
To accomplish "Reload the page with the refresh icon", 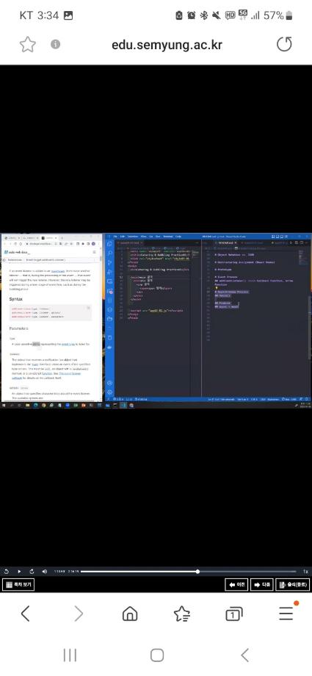I will (284, 44).
